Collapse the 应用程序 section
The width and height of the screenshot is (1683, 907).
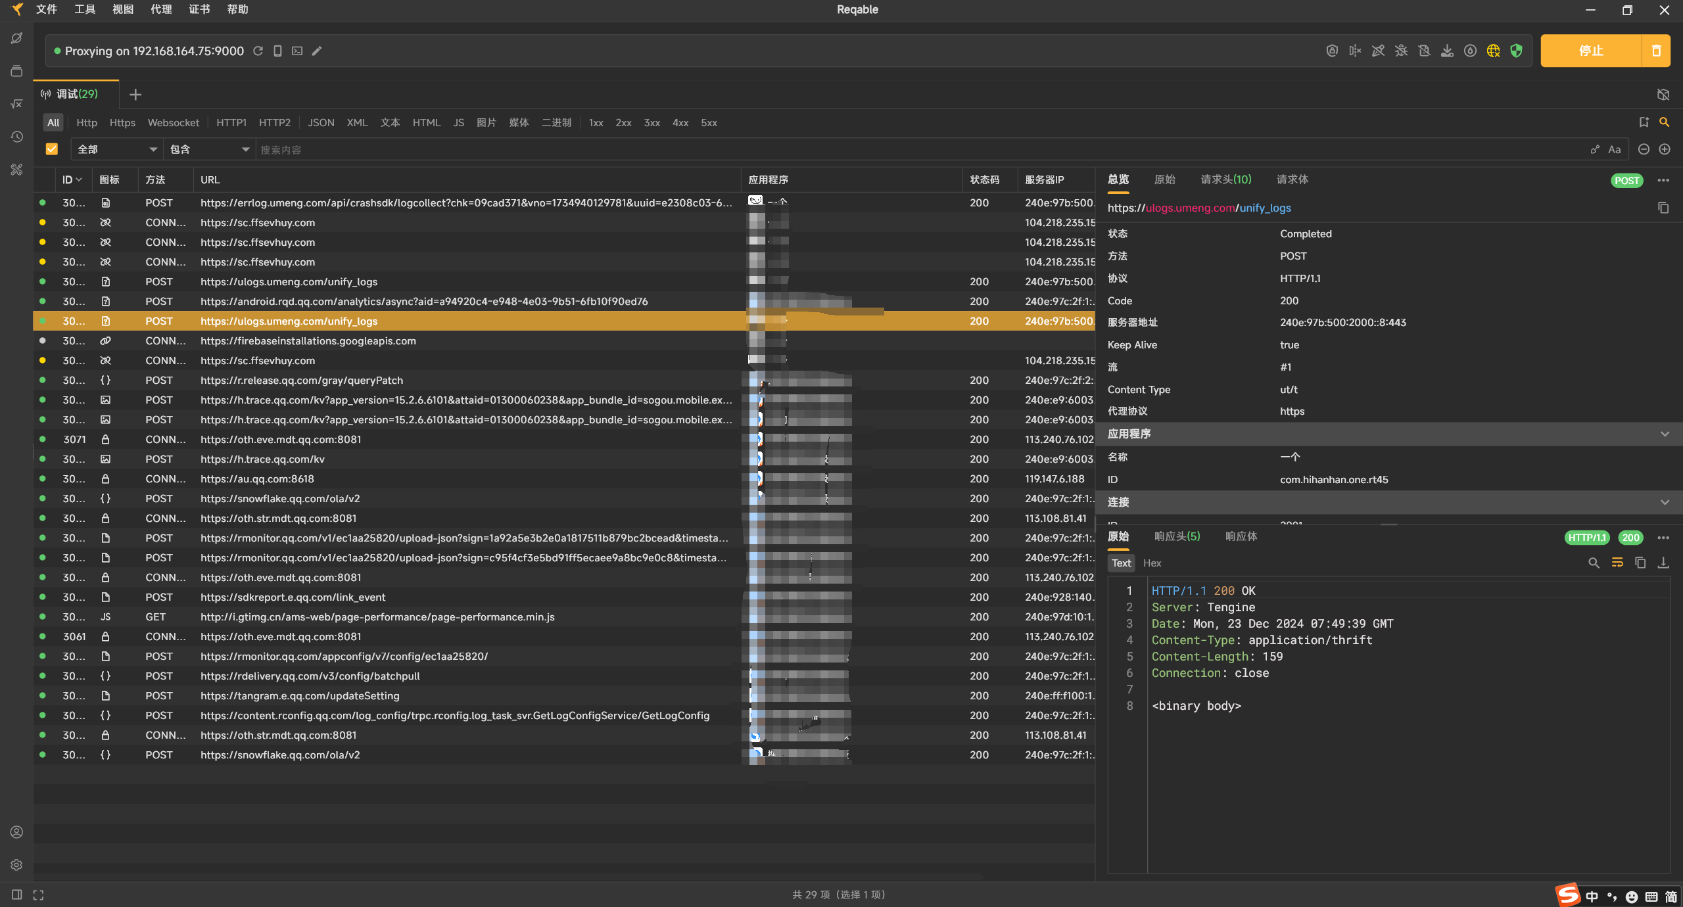click(1664, 434)
